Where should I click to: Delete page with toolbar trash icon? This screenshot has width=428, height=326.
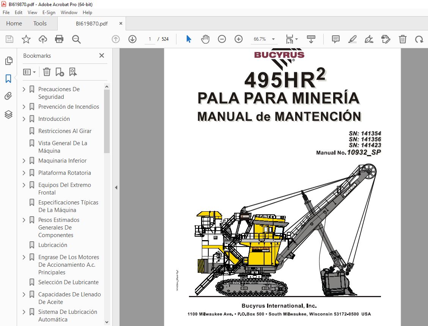403,40
